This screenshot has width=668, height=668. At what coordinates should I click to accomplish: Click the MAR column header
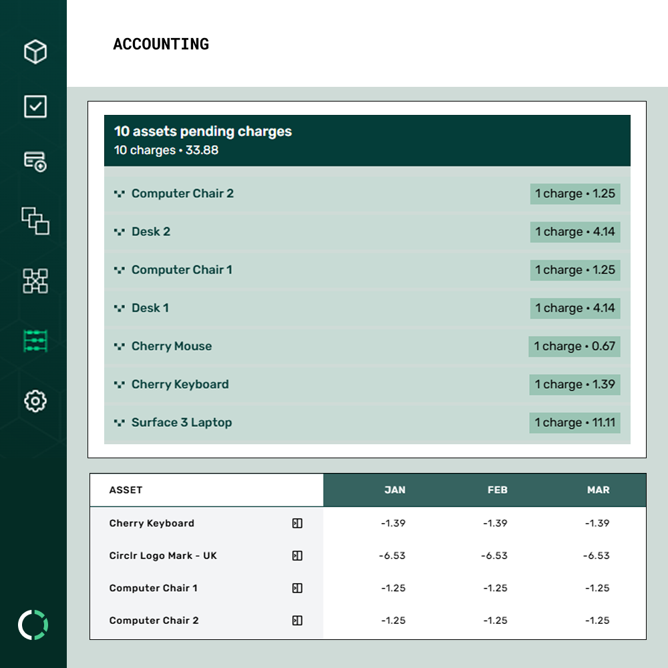pos(598,490)
